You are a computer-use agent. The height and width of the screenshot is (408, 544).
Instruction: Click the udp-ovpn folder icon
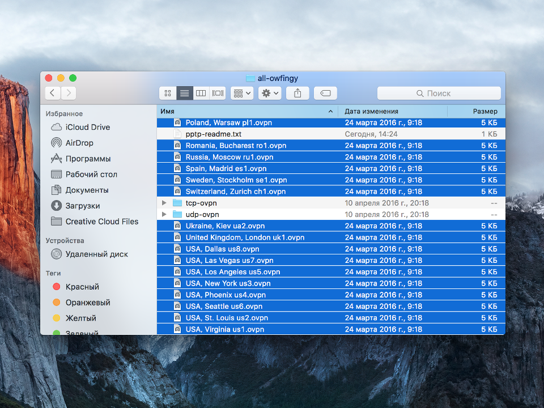[177, 214]
